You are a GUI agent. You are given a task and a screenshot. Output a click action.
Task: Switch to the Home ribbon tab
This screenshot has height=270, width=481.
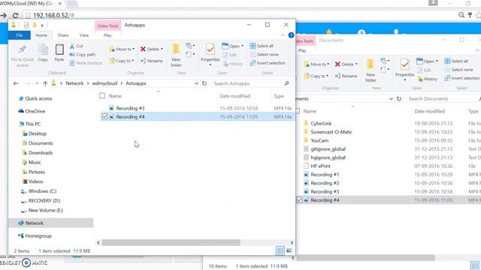(41, 35)
